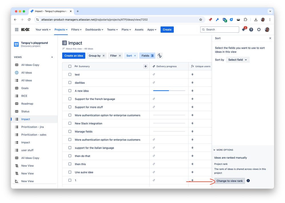This screenshot has height=203, width=285.
Task: Tick the 'Une autre idee' row checkbox
Action: pos(70,172)
